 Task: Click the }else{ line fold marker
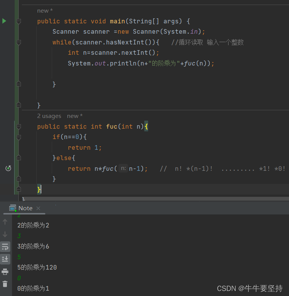pos(19,157)
